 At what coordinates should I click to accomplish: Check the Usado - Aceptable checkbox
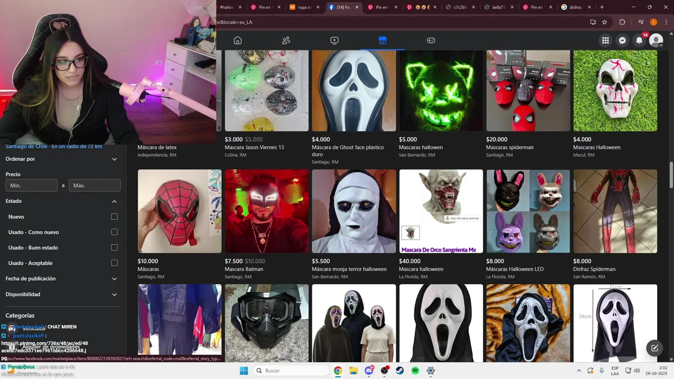pyautogui.click(x=114, y=263)
